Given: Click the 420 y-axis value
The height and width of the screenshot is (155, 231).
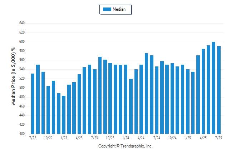Looking at the screenshot, I should coord(22,125).
